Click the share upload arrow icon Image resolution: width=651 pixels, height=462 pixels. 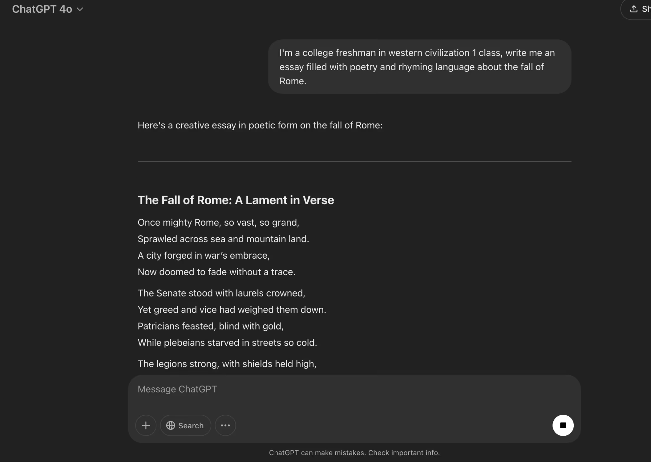[x=634, y=9]
